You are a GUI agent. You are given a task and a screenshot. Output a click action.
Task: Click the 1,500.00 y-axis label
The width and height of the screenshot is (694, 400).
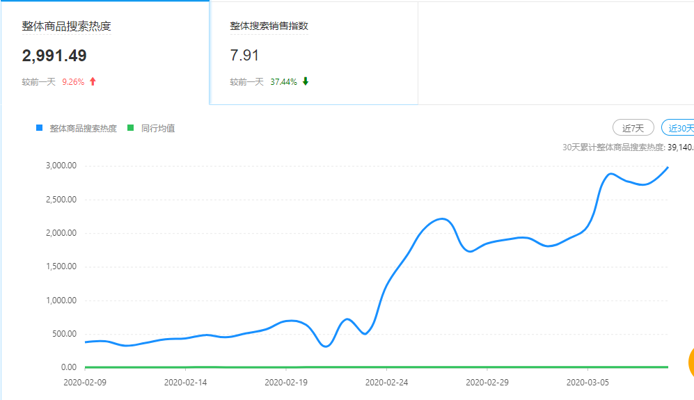tap(61, 266)
